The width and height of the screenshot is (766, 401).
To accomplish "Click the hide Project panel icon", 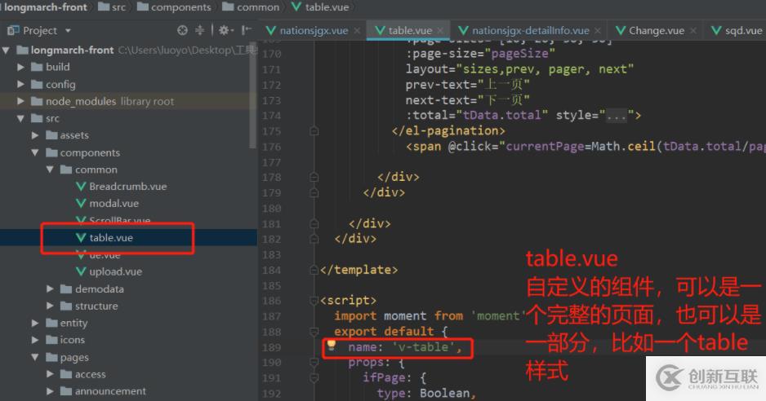I will [247, 30].
